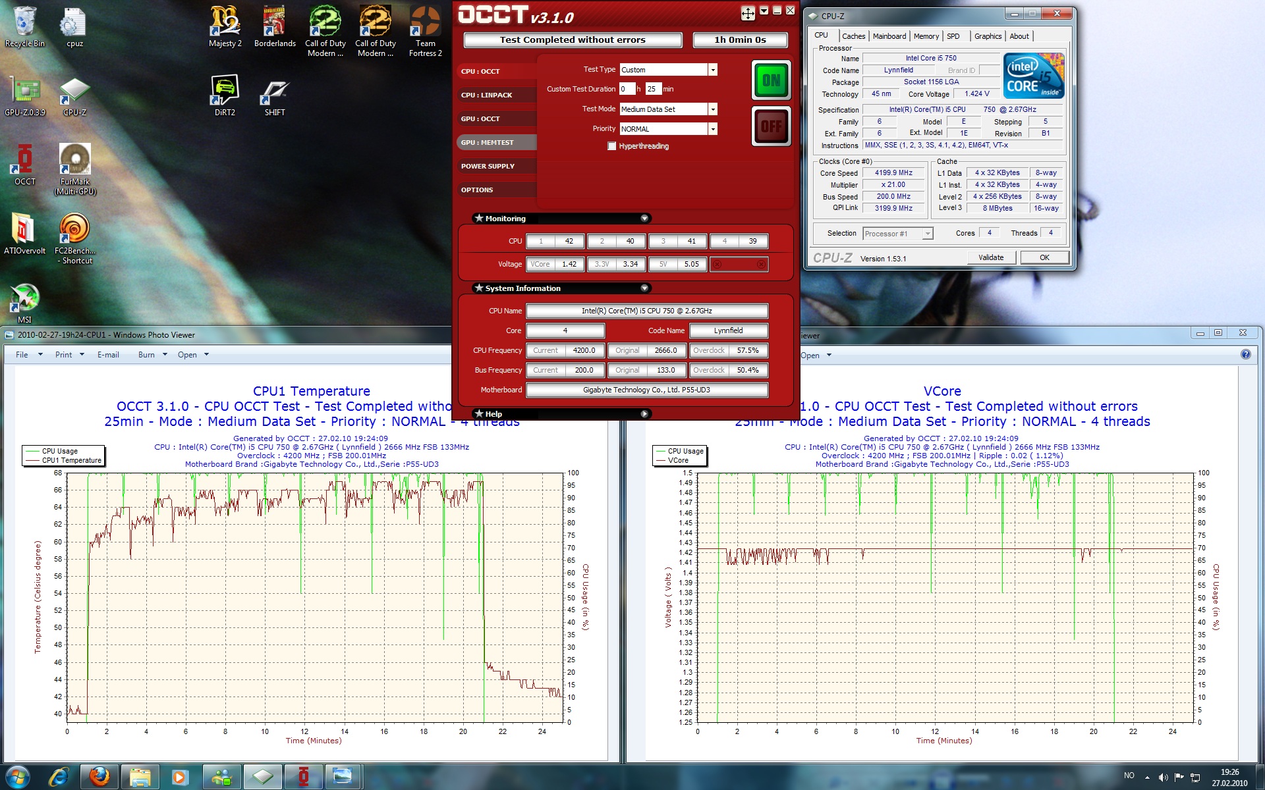Open POWER SUPPLY section in OCCT
This screenshot has width=1265, height=790.
point(497,167)
